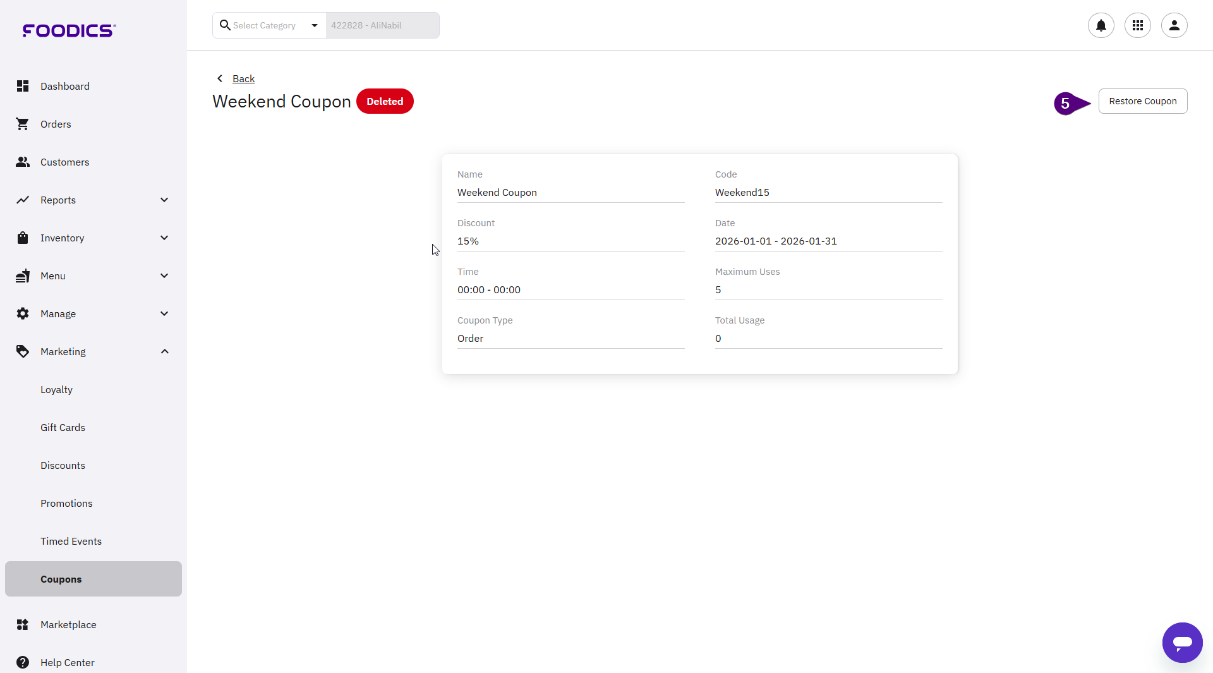Click the Orders cart icon

[23, 124]
